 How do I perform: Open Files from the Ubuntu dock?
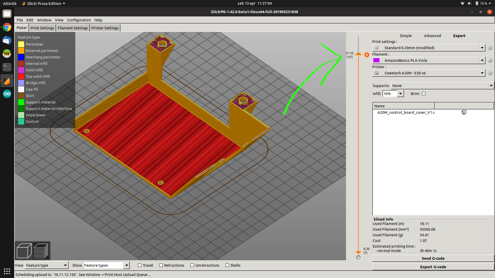pyautogui.click(x=7, y=14)
